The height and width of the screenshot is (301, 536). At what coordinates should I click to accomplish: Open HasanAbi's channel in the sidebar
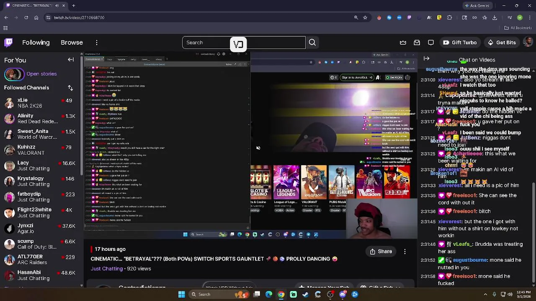pos(41,275)
